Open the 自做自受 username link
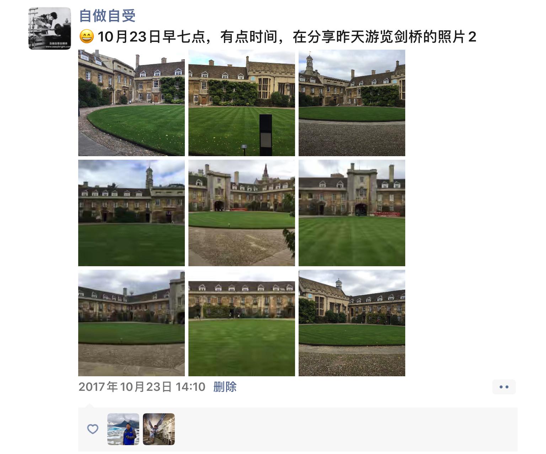The image size is (546, 454). coord(107,16)
